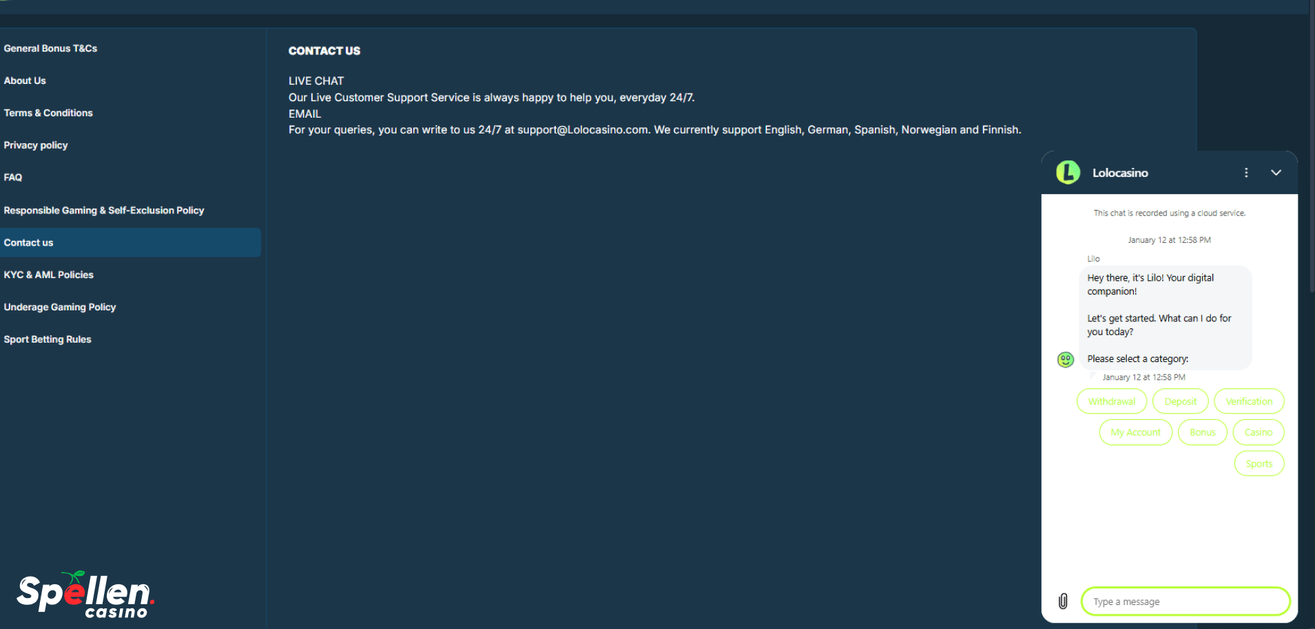
Task: Open the FAQ sidebar item
Action: (13, 177)
